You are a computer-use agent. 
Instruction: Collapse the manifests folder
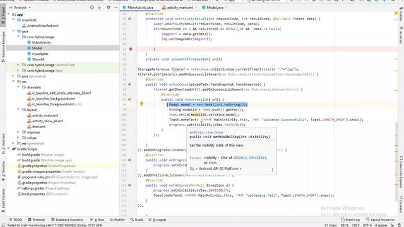(x=13, y=20)
